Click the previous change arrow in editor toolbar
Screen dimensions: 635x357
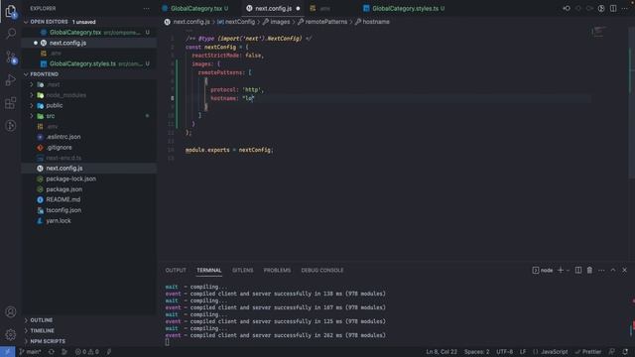pyautogui.click(x=577, y=9)
